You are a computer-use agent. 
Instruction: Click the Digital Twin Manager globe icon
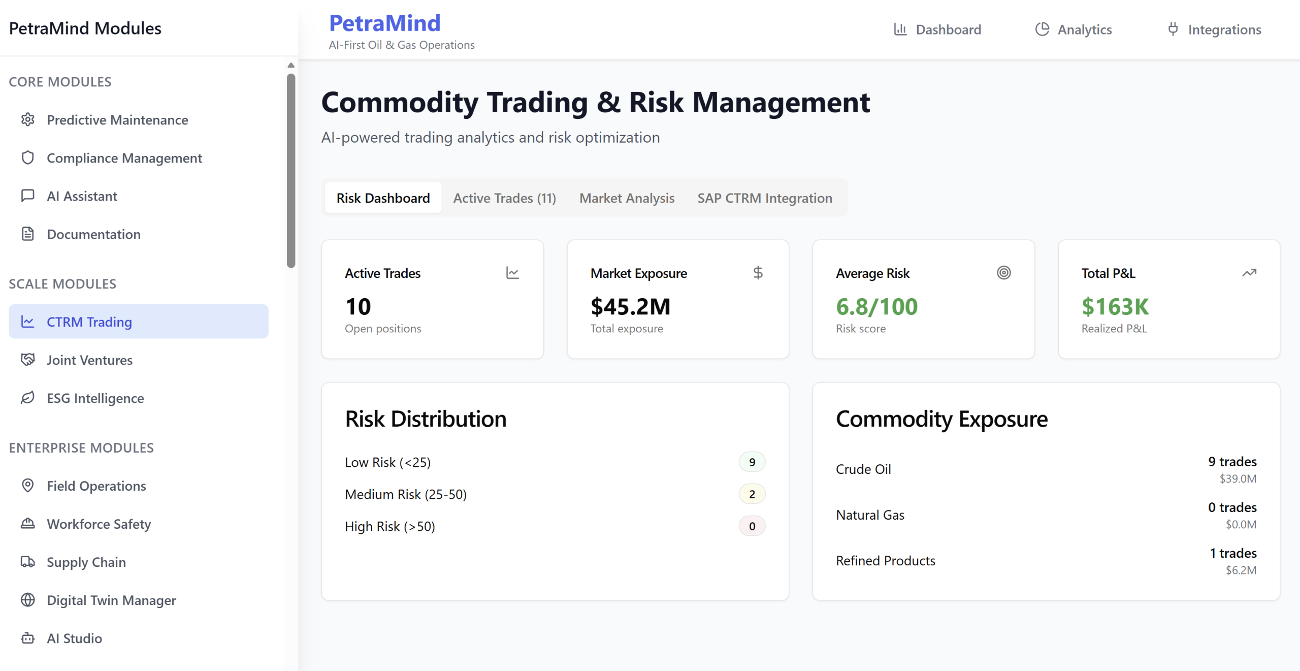point(28,600)
